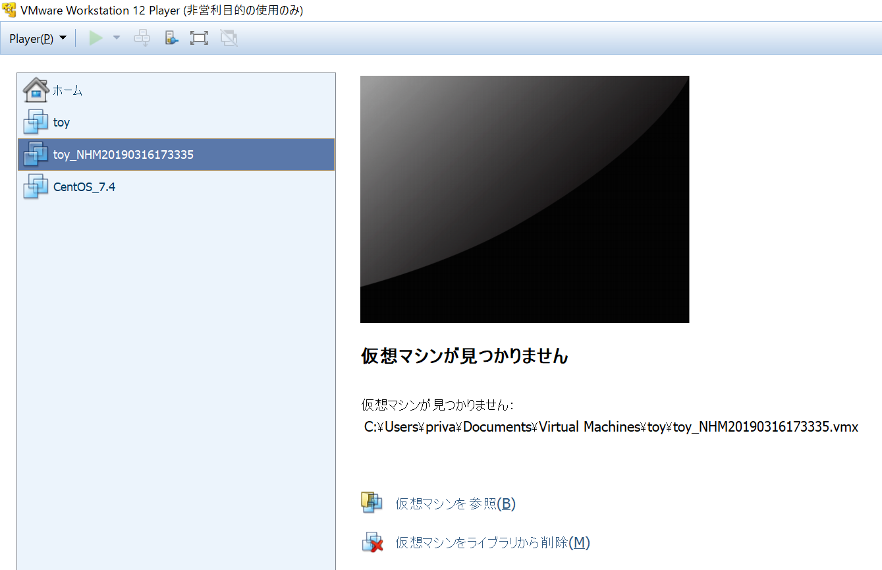882x570 pixels.
Task: Select the toy entry in the library
Action: click(176, 123)
